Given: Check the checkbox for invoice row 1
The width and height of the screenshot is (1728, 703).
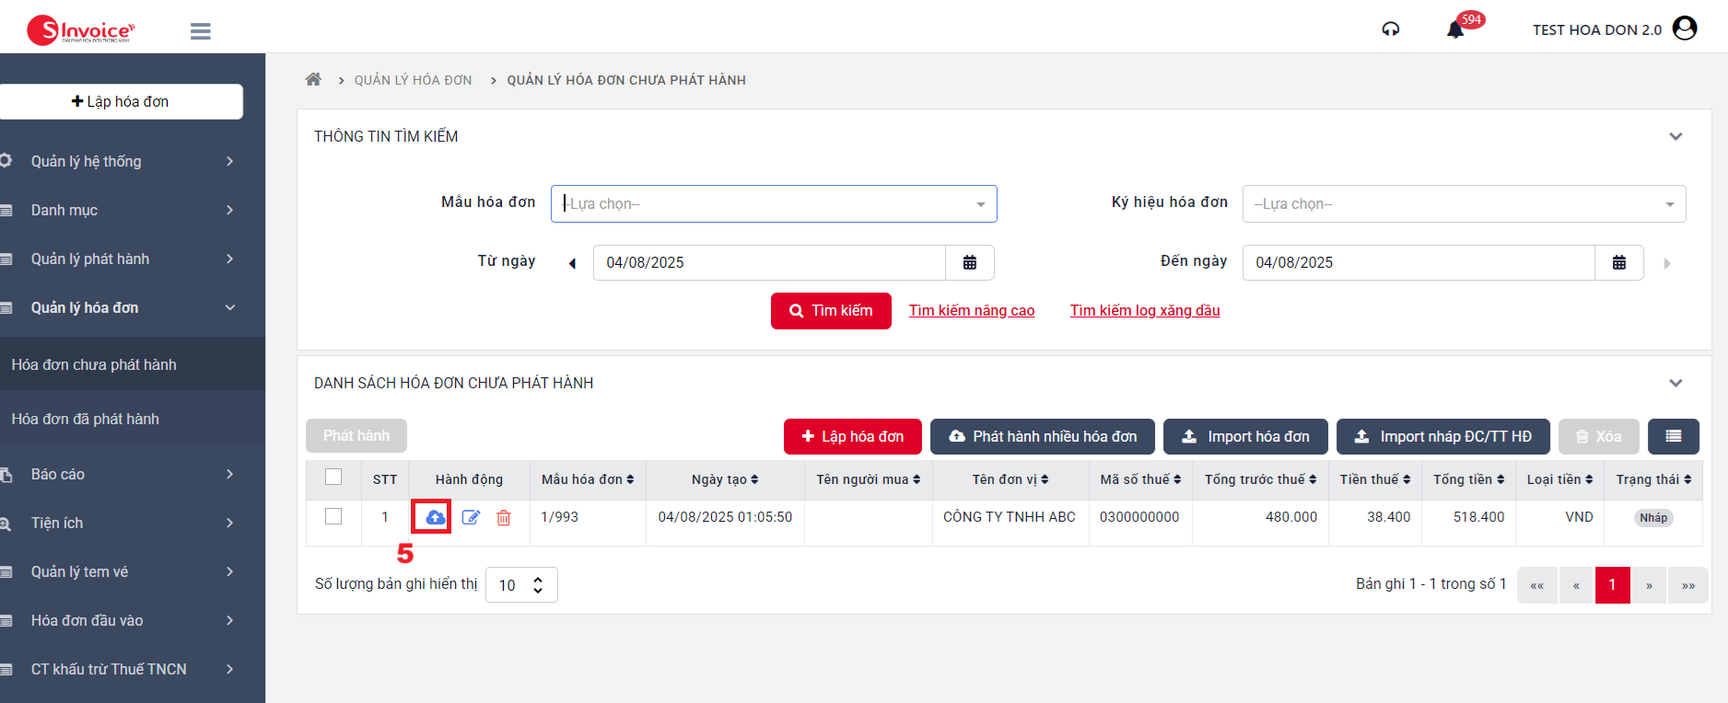Looking at the screenshot, I should tap(333, 516).
